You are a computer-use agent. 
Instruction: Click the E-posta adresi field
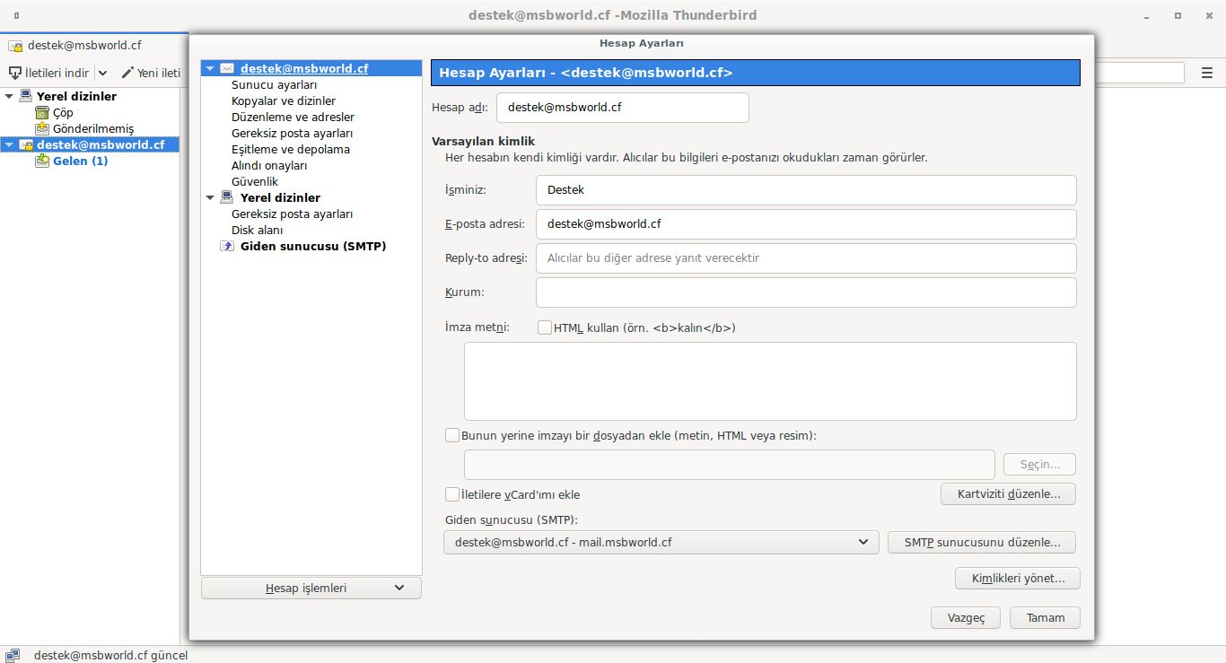806,224
